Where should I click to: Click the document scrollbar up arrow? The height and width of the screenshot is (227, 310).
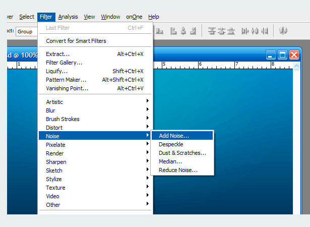pyautogui.click(x=296, y=66)
